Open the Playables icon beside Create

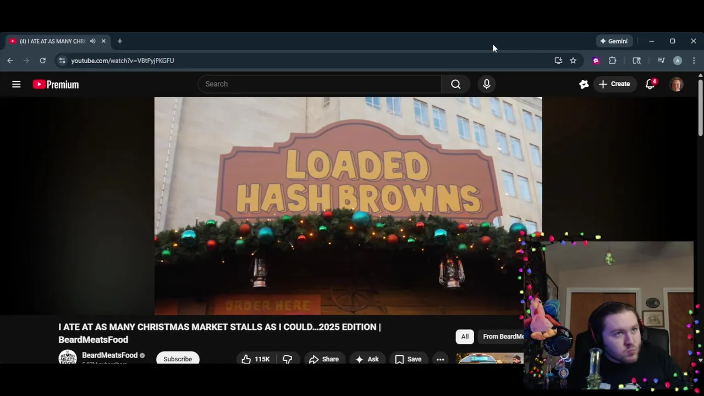(x=584, y=84)
